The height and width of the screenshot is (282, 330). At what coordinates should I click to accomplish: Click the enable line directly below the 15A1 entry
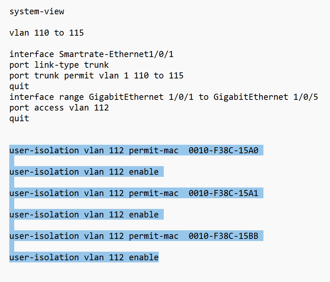84,215
